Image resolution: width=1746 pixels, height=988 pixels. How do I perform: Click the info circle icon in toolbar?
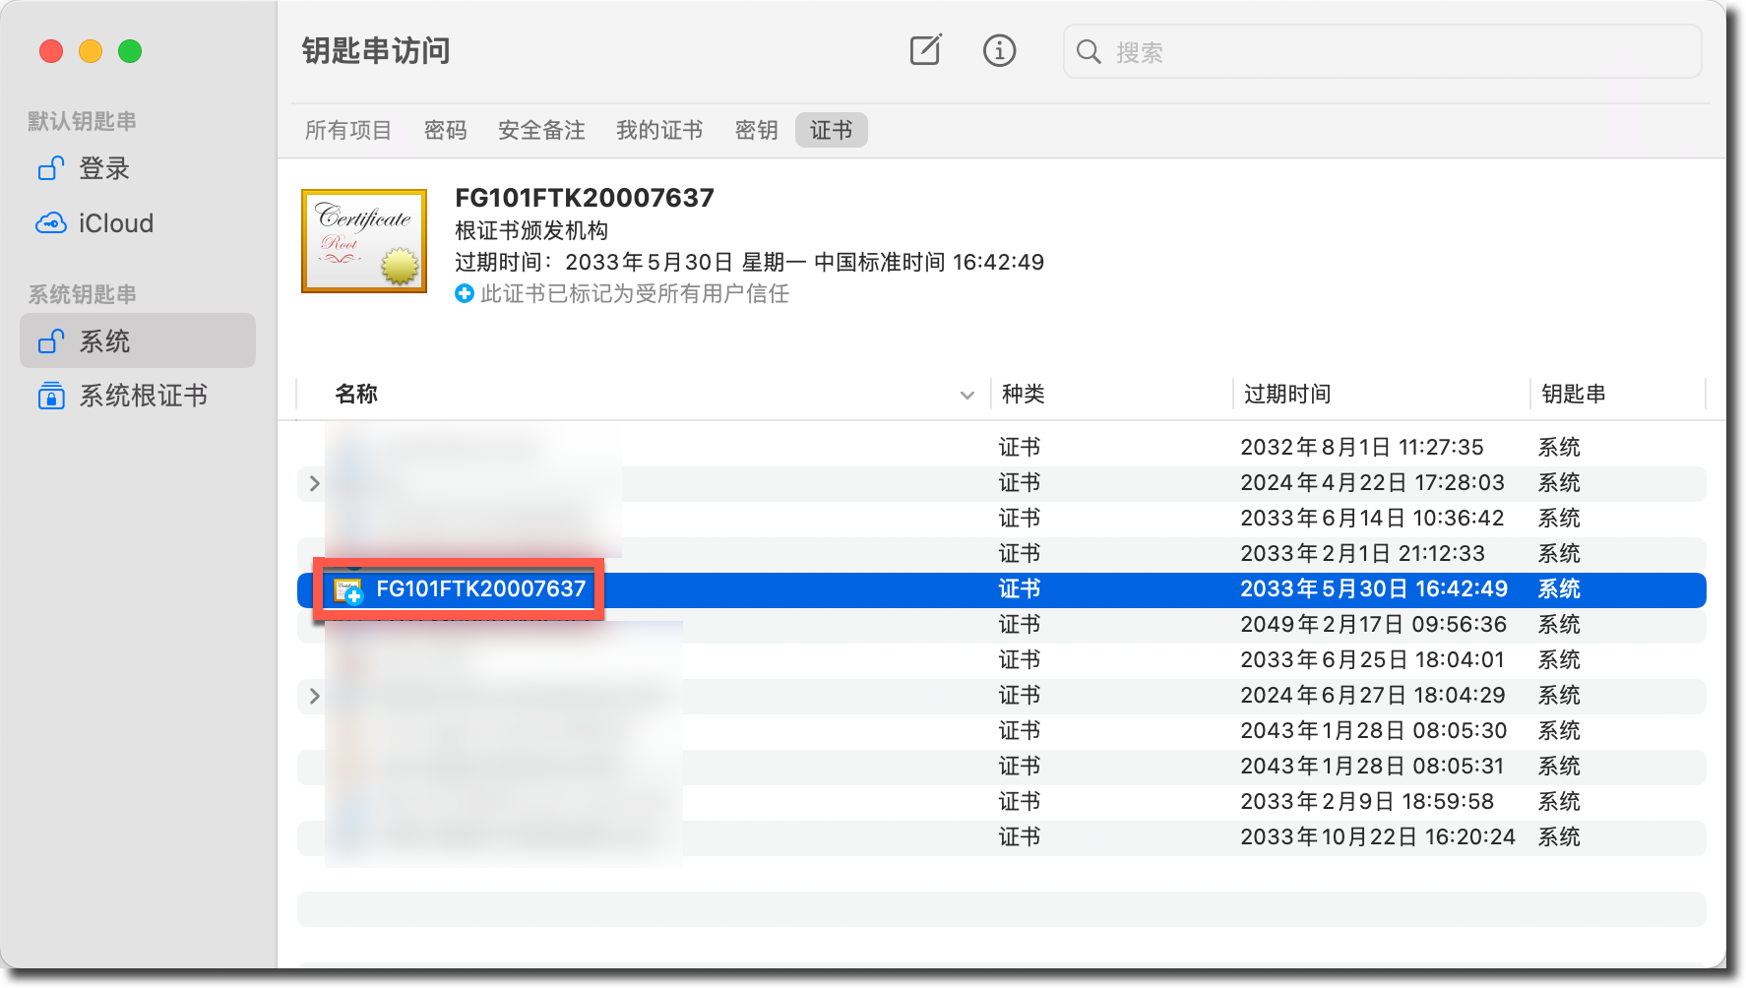[x=999, y=50]
